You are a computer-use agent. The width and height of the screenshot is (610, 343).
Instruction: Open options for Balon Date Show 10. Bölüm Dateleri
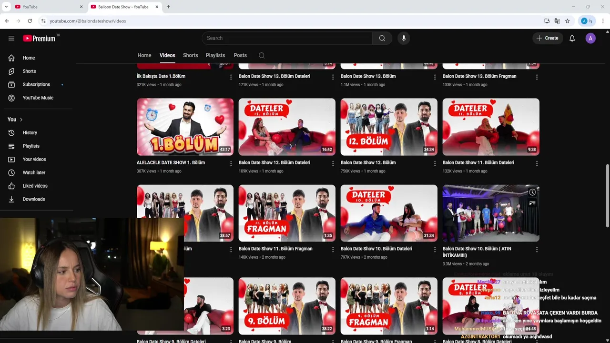click(x=435, y=250)
